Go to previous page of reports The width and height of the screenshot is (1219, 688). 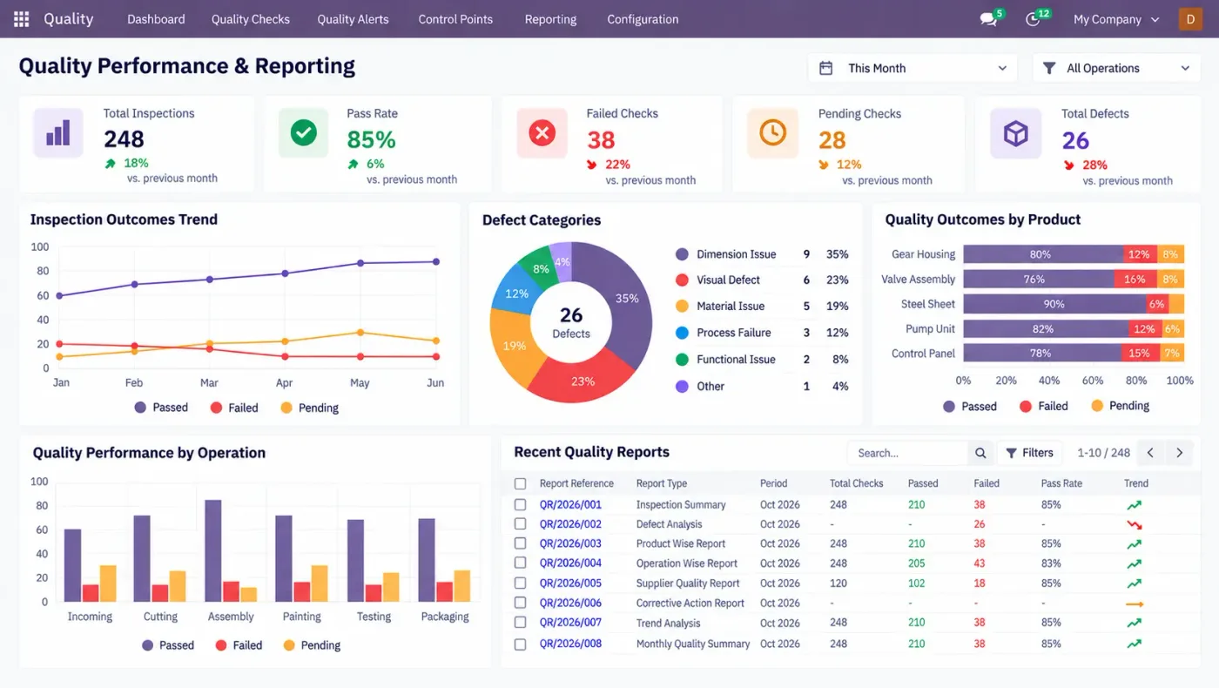[x=1150, y=453]
